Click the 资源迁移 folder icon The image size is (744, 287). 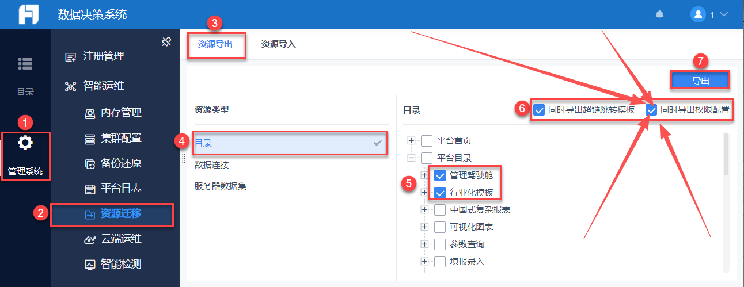tap(90, 215)
